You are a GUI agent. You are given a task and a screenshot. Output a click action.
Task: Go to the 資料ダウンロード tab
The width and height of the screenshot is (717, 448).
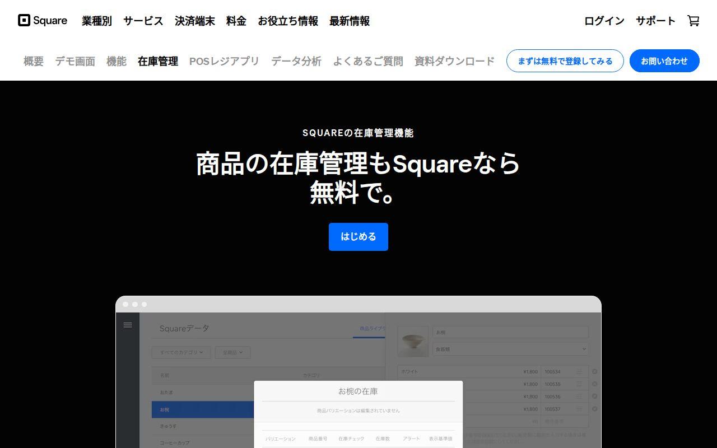pyautogui.click(x=455, y=61)
